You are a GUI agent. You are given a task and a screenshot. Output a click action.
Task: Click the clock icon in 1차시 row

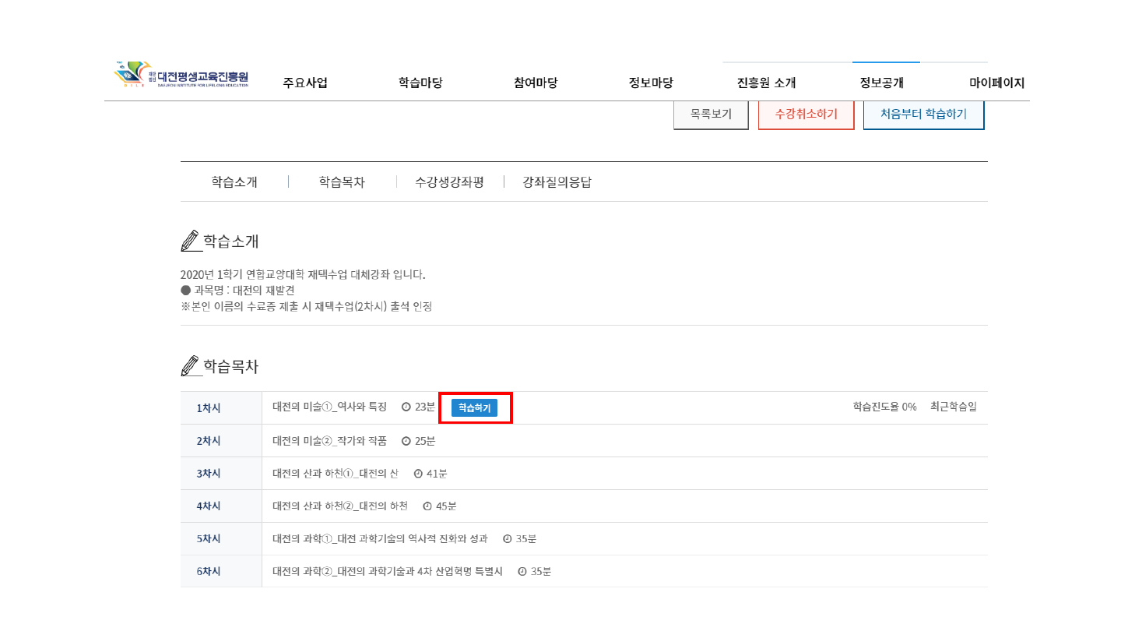pyautogui.click(x=406, y=407)
